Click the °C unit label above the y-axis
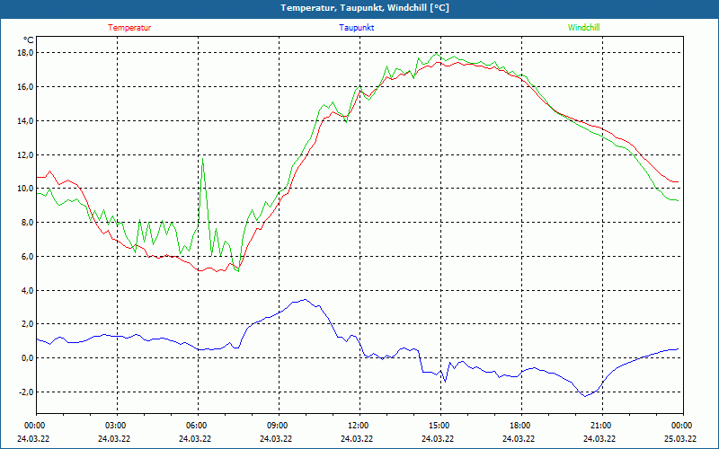 29,40
